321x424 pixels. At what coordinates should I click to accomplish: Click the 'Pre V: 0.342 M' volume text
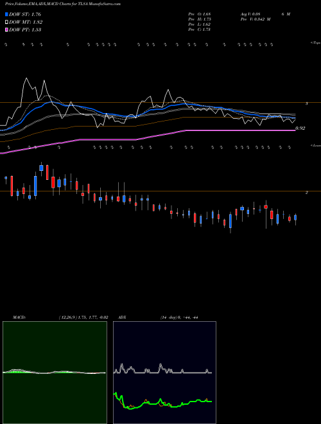tap(255, 19)
